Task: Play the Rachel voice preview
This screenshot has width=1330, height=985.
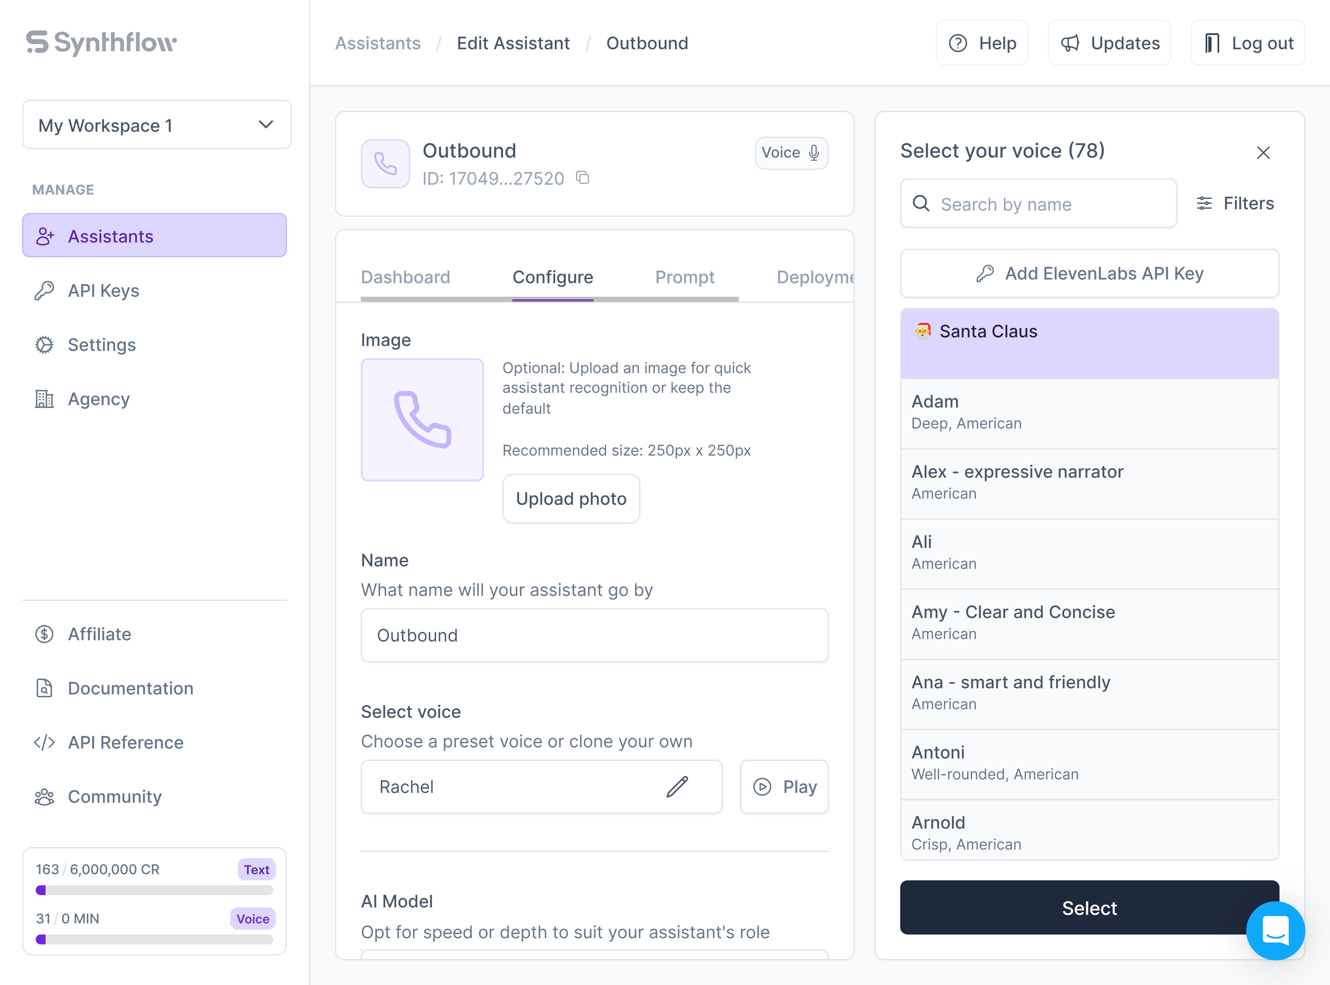Action: click(x=784, y=786)
